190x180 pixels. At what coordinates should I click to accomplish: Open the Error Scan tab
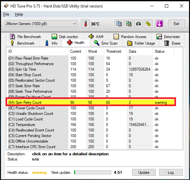(x=106, y=43)
